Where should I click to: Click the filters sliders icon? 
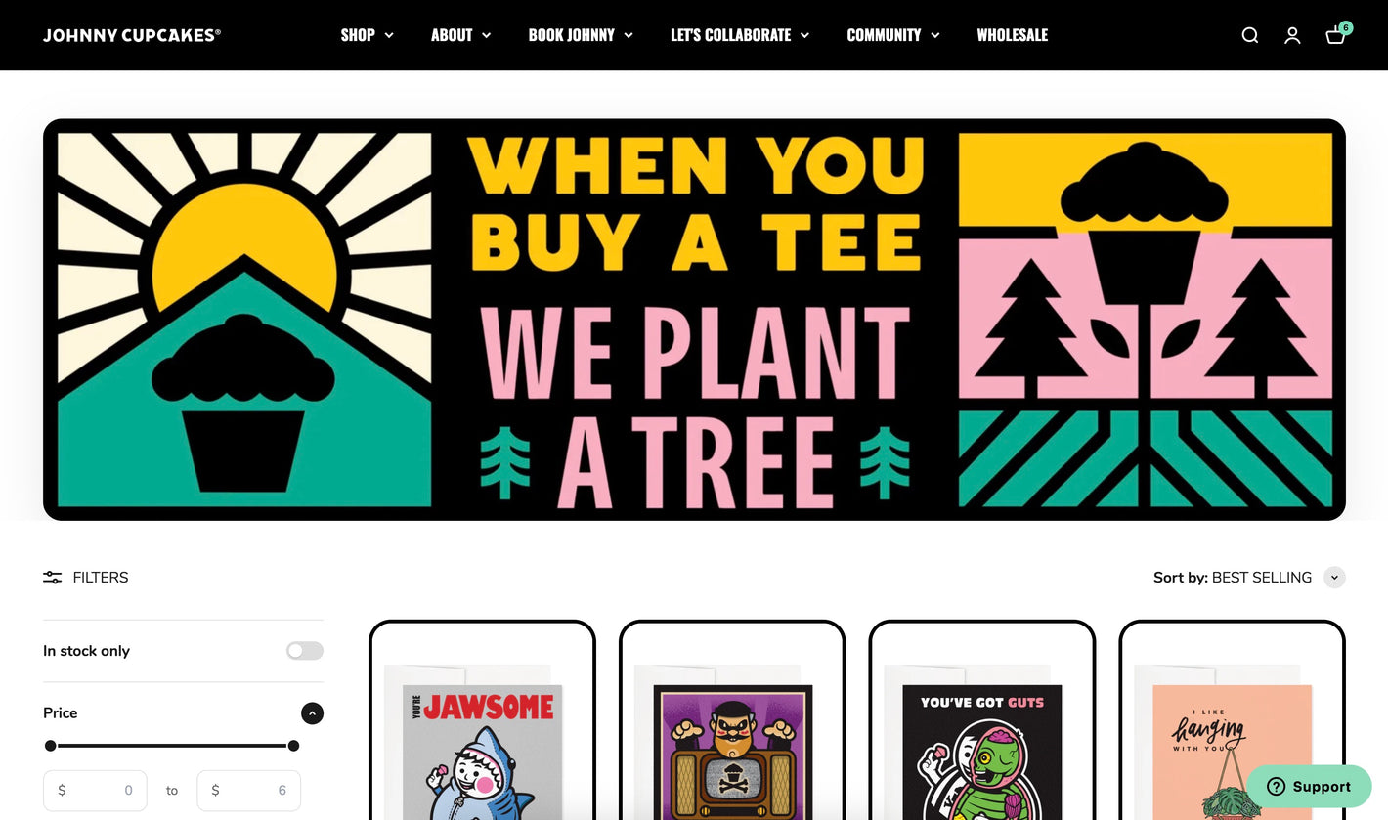tap(52, 578)
